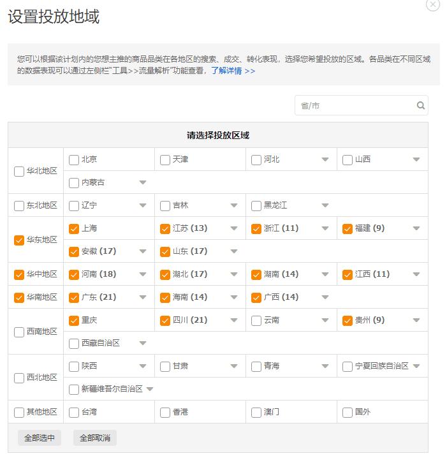Expand the 福建 (9) city dropdown arrow
447x456 pixels.
click(x=416, y=228)
